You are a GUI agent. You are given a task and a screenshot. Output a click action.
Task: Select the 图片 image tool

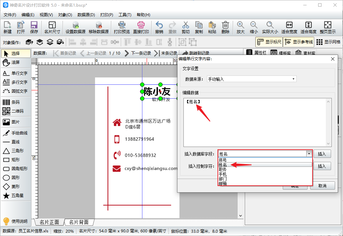(16, 122)
